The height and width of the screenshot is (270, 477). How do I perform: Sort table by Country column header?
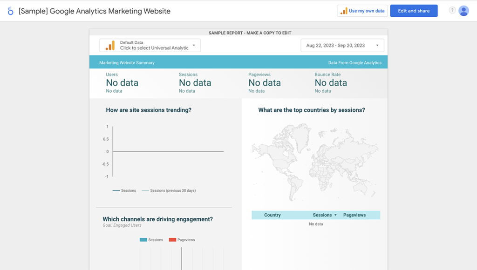pos(273,215)
